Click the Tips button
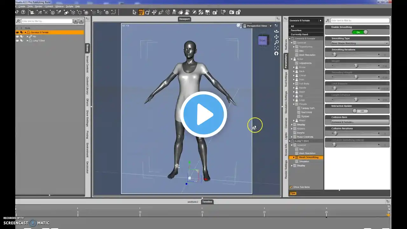 point(293,193)
